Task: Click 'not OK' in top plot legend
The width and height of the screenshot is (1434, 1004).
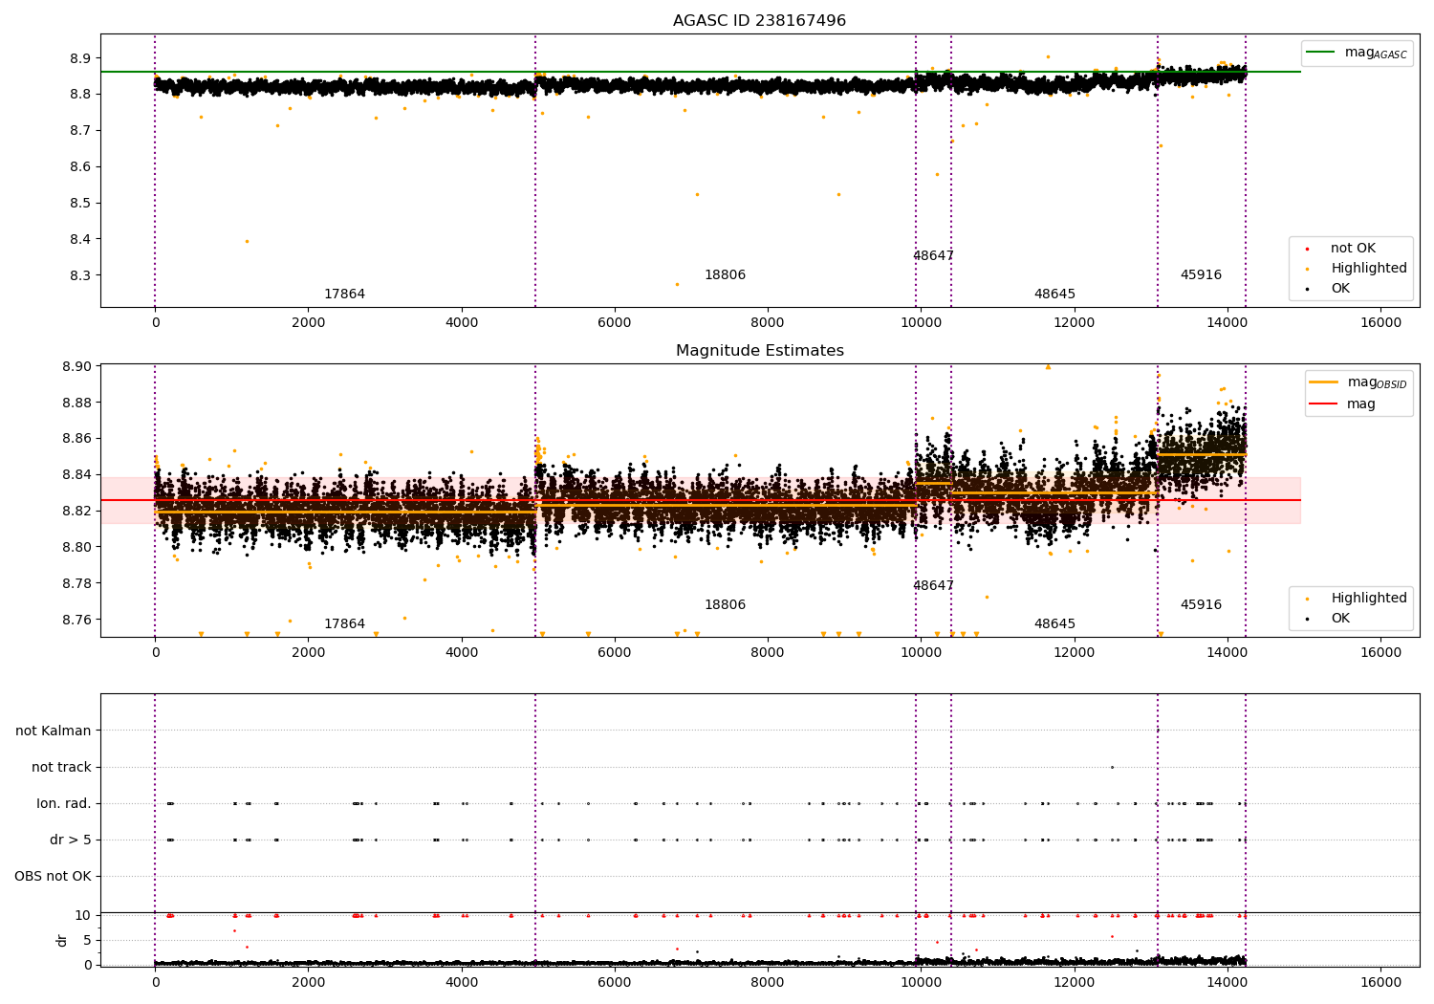Action: [x=1353, y=249]
